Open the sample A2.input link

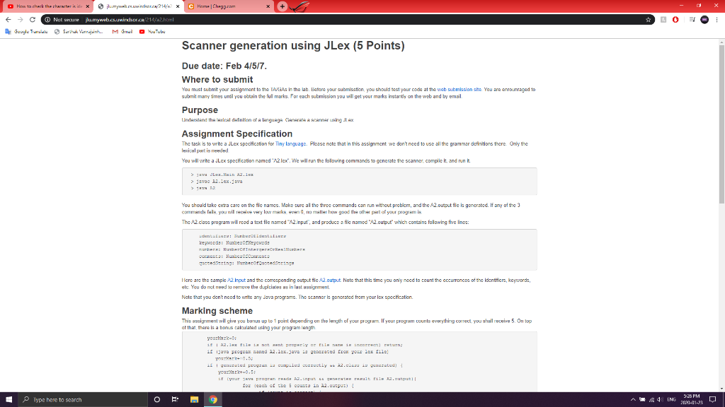[x=236, y=280]
